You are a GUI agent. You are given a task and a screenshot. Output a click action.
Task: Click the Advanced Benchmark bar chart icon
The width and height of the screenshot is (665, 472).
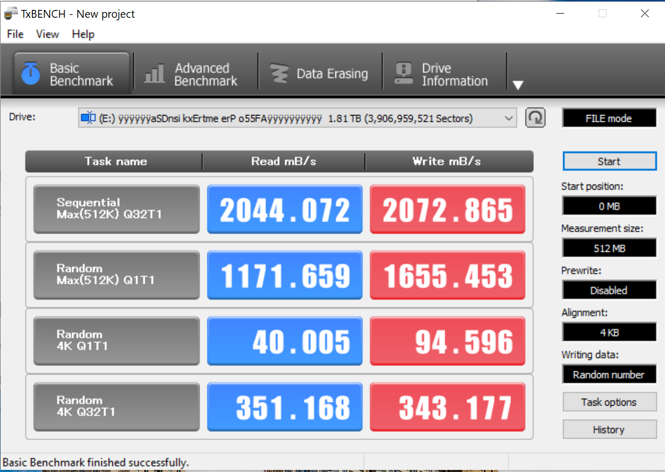(x=155, y=74)
